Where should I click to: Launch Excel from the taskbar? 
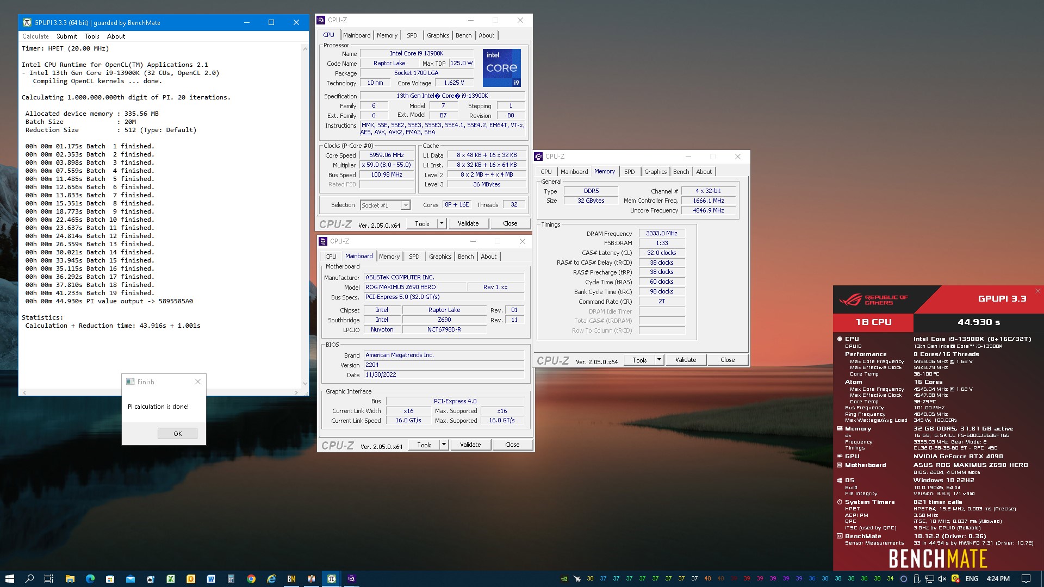click(x=170, y=579)
